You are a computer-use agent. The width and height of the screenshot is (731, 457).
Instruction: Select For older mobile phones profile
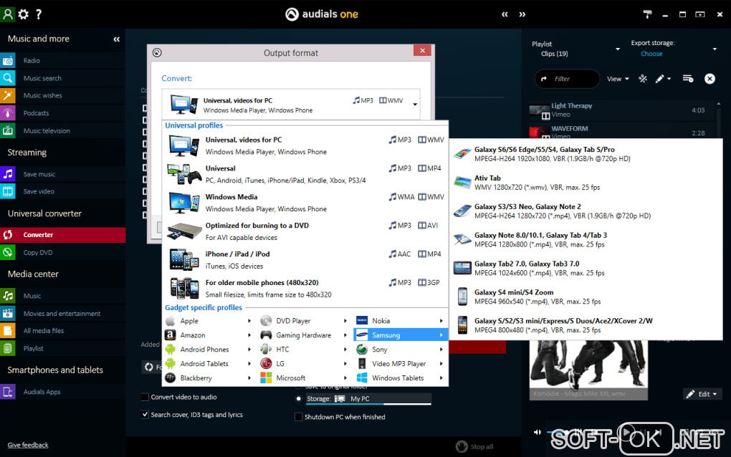pyautogui.click(x=305, y=289)
